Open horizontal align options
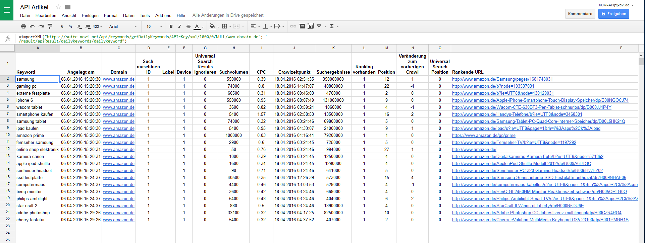This screenshot has width=645, height=243. (253, 26)
